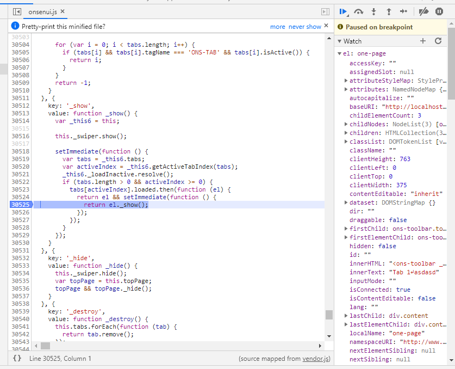Switch to the onsenui.js tab
Image resolution: width=455 pixels, height=369 pixels.
coord(42,12)
